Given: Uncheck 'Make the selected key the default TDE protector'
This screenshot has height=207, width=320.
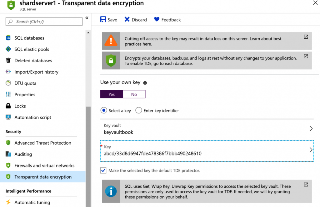Looking at the screenshot, I should tap(103, 171).
